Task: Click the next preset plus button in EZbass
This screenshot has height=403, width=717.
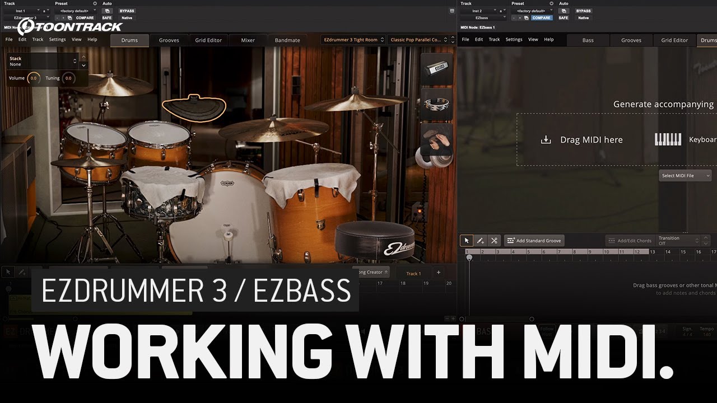Action: click(x=520, y=18)
